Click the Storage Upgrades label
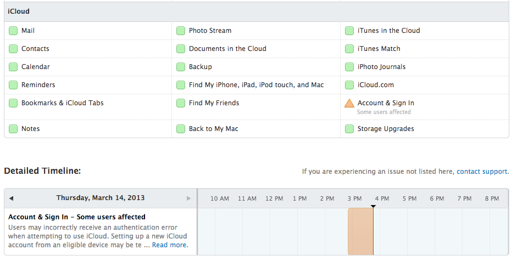 [386, 128]
